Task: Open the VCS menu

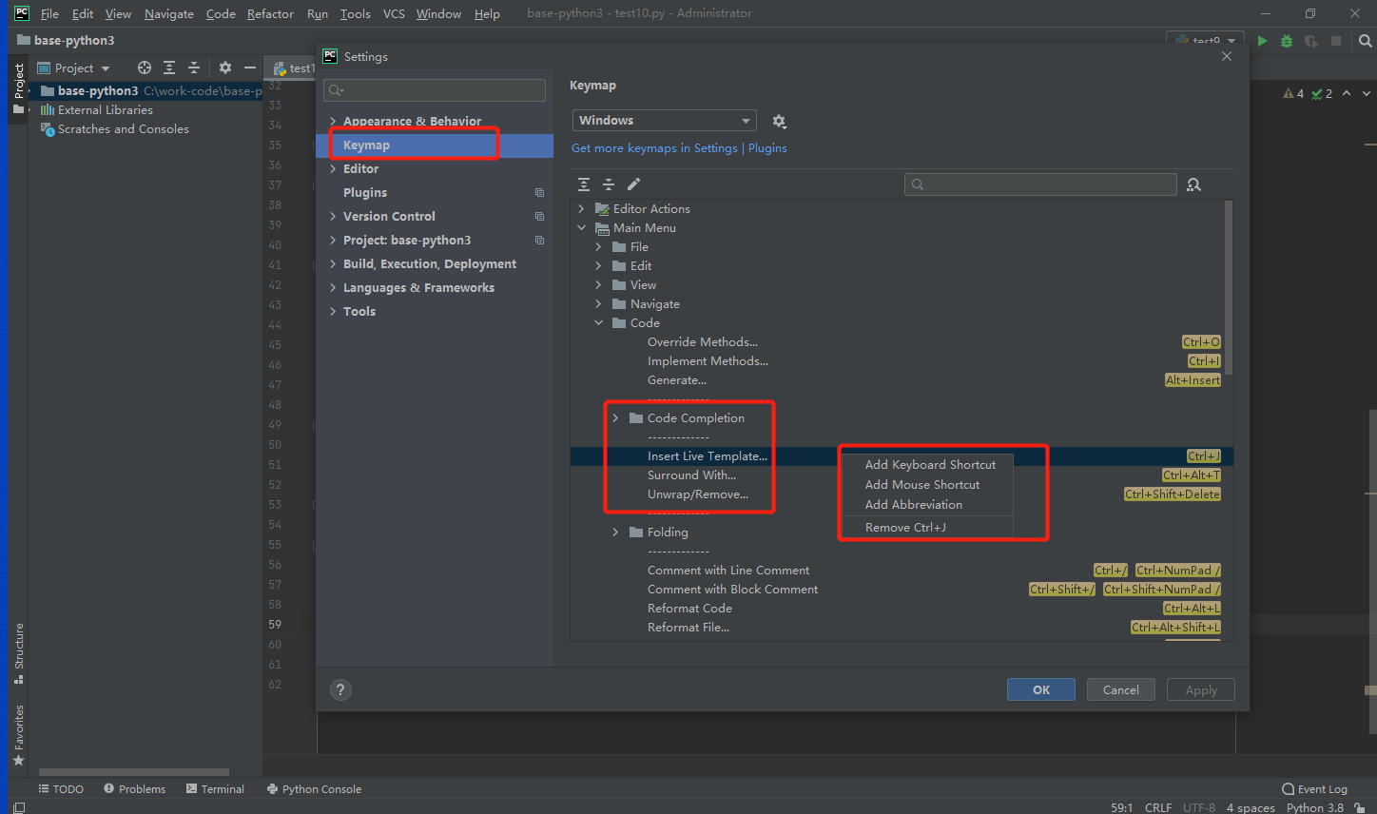Action: [394, 13]
